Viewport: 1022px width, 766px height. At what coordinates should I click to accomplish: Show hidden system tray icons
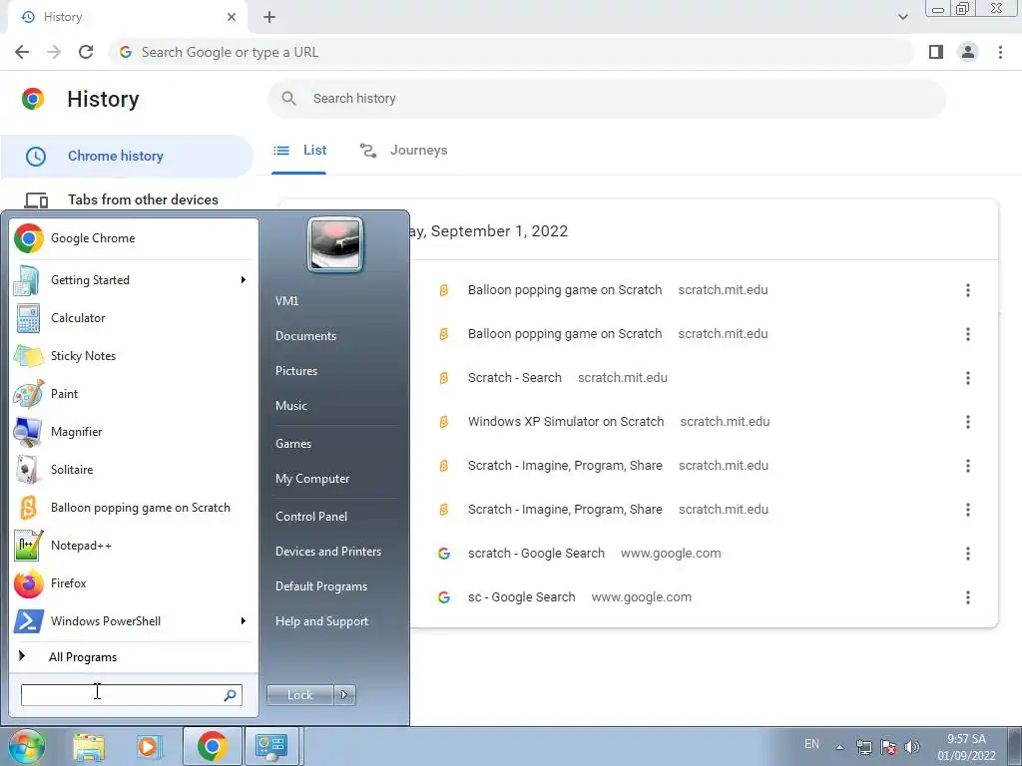[840, 747]
